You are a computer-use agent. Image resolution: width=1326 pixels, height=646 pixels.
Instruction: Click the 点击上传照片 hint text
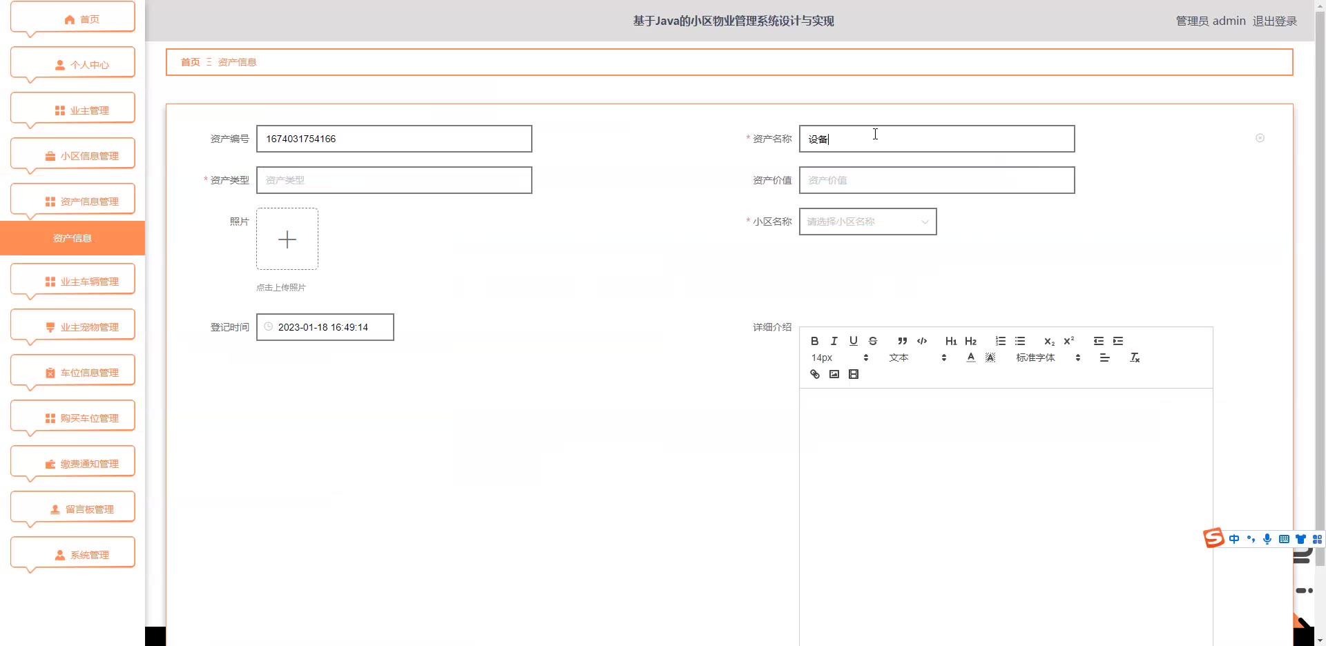(281, 288)
